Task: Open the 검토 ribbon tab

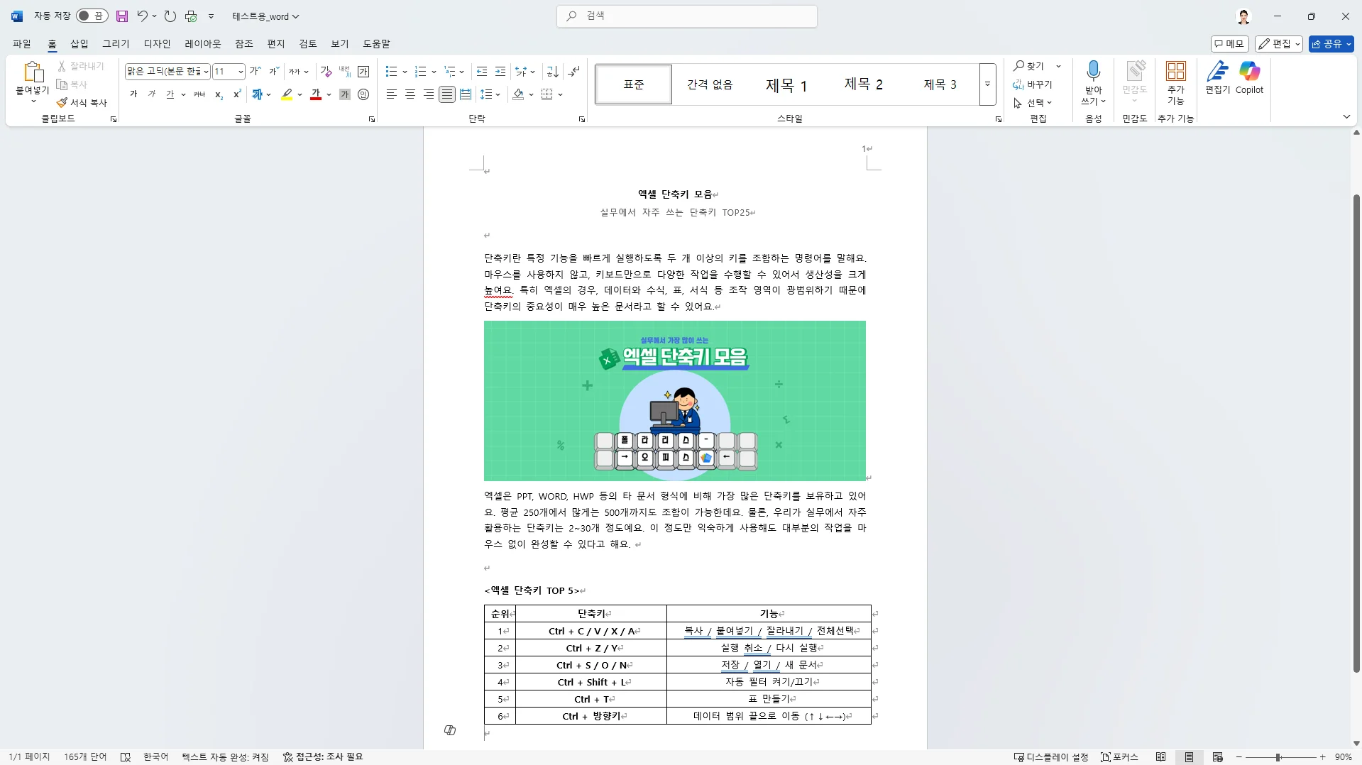Action: point(307,43)
